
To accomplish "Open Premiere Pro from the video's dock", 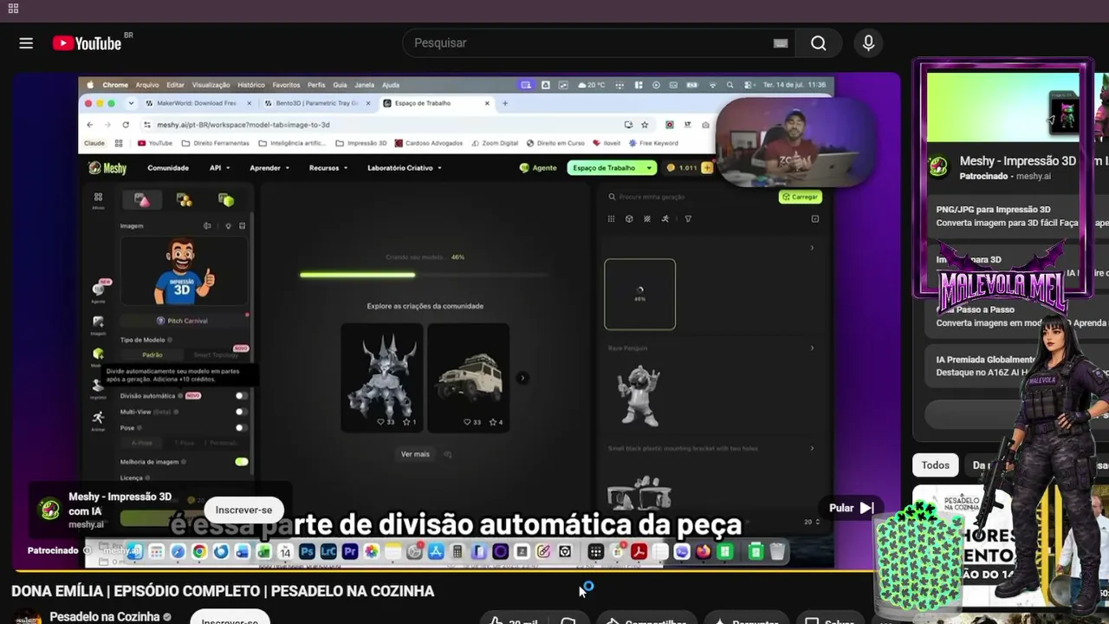I will 350,552.
